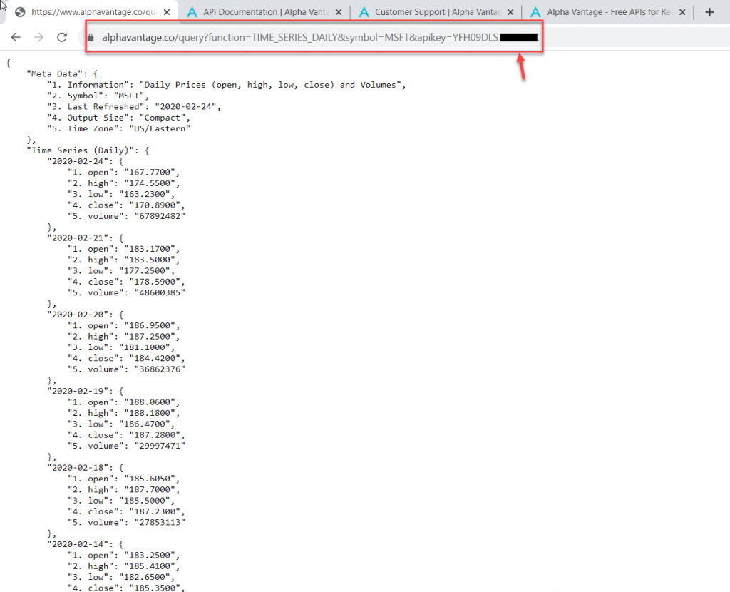Click the high value "187.7000"

pyautogui.click(x=150, y=489)
